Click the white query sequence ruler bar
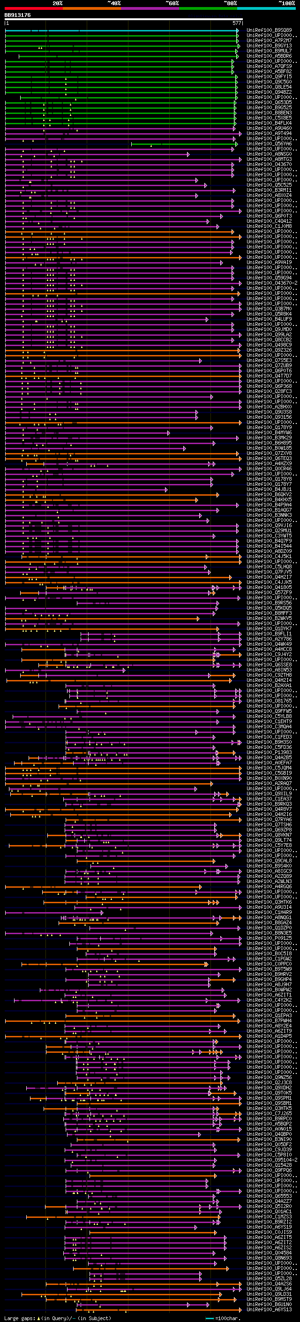Screen dimensions: 300x1322 [123, 20]
